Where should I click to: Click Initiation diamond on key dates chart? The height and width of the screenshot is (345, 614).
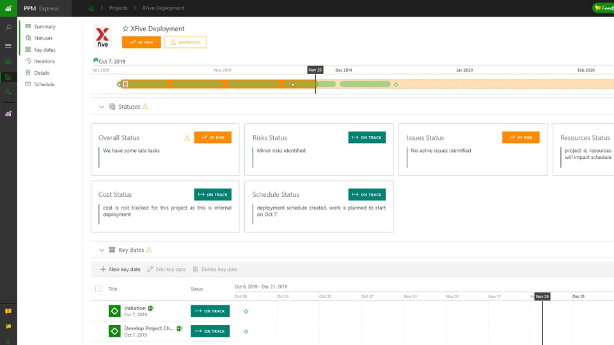[246, 311]
